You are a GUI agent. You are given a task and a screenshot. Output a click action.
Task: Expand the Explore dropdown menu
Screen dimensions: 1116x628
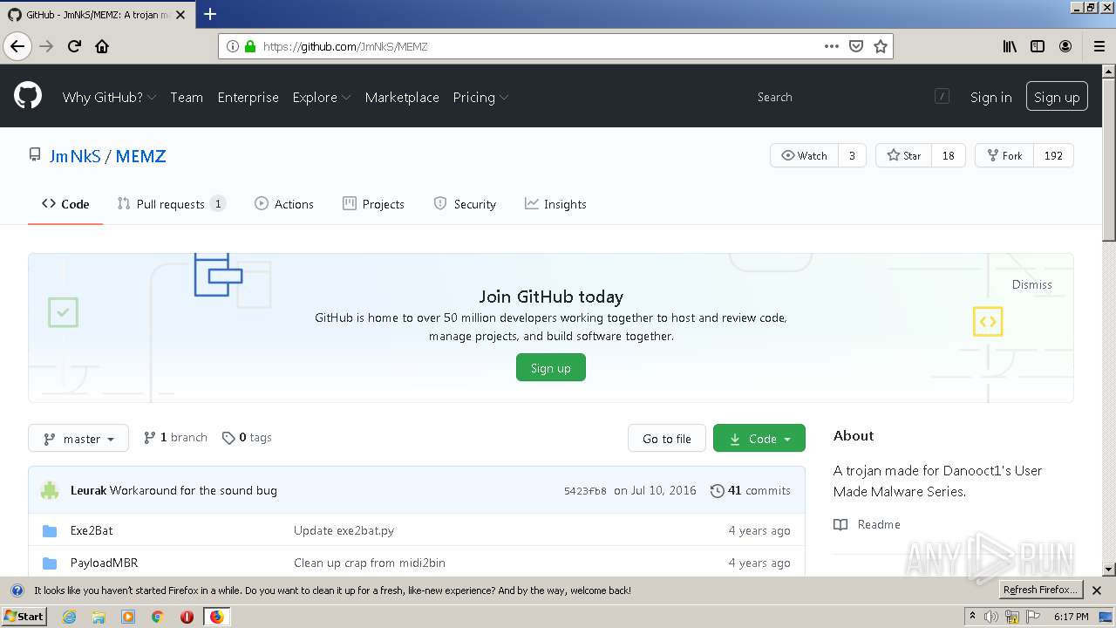[x=322, y=97]
